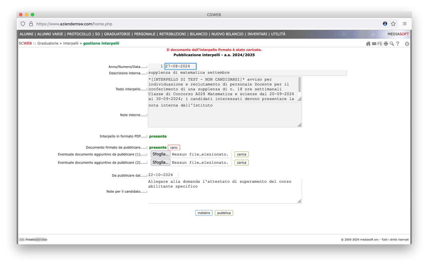This screenshot has width=428, height=266.
Task: Open the browser hamburger menu
Action: 404,24
